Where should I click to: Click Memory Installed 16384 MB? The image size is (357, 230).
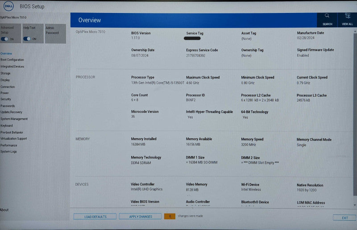pyautogui.click(x=138, y=144)
